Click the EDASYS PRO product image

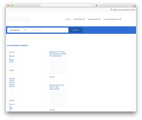pyautogui.click(x=12, y=66)
